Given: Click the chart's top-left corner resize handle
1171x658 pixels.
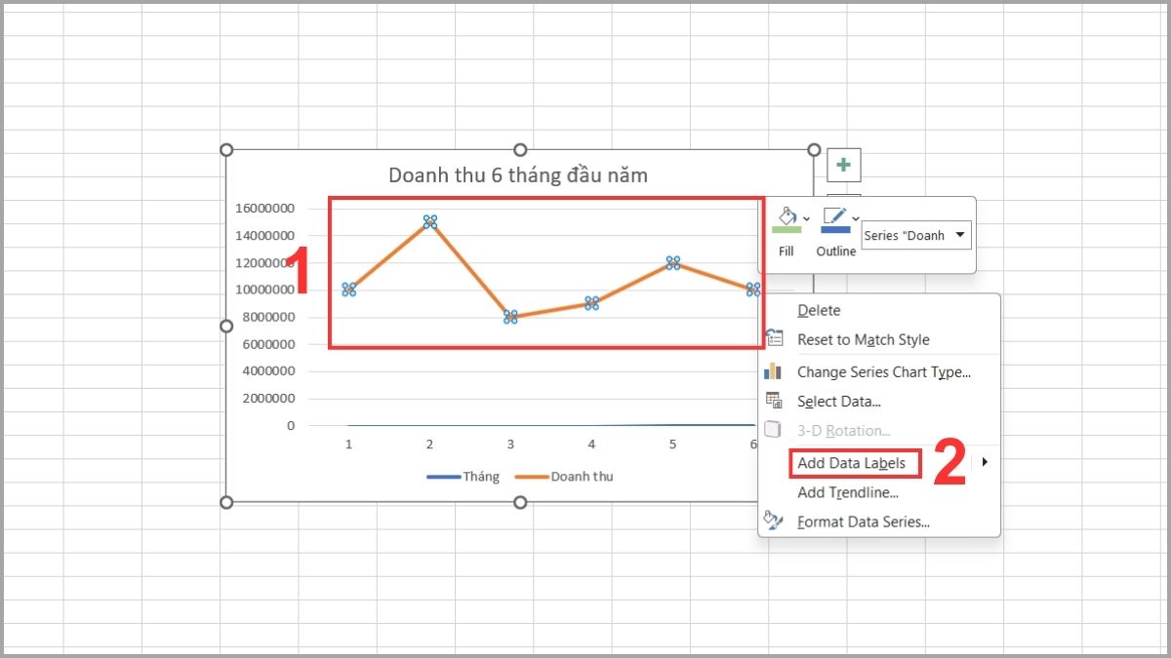Looking at the screenshot, I should (227, 149).
